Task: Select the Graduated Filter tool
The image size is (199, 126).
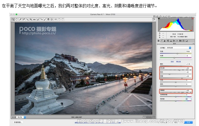Action: pos(48,19)
